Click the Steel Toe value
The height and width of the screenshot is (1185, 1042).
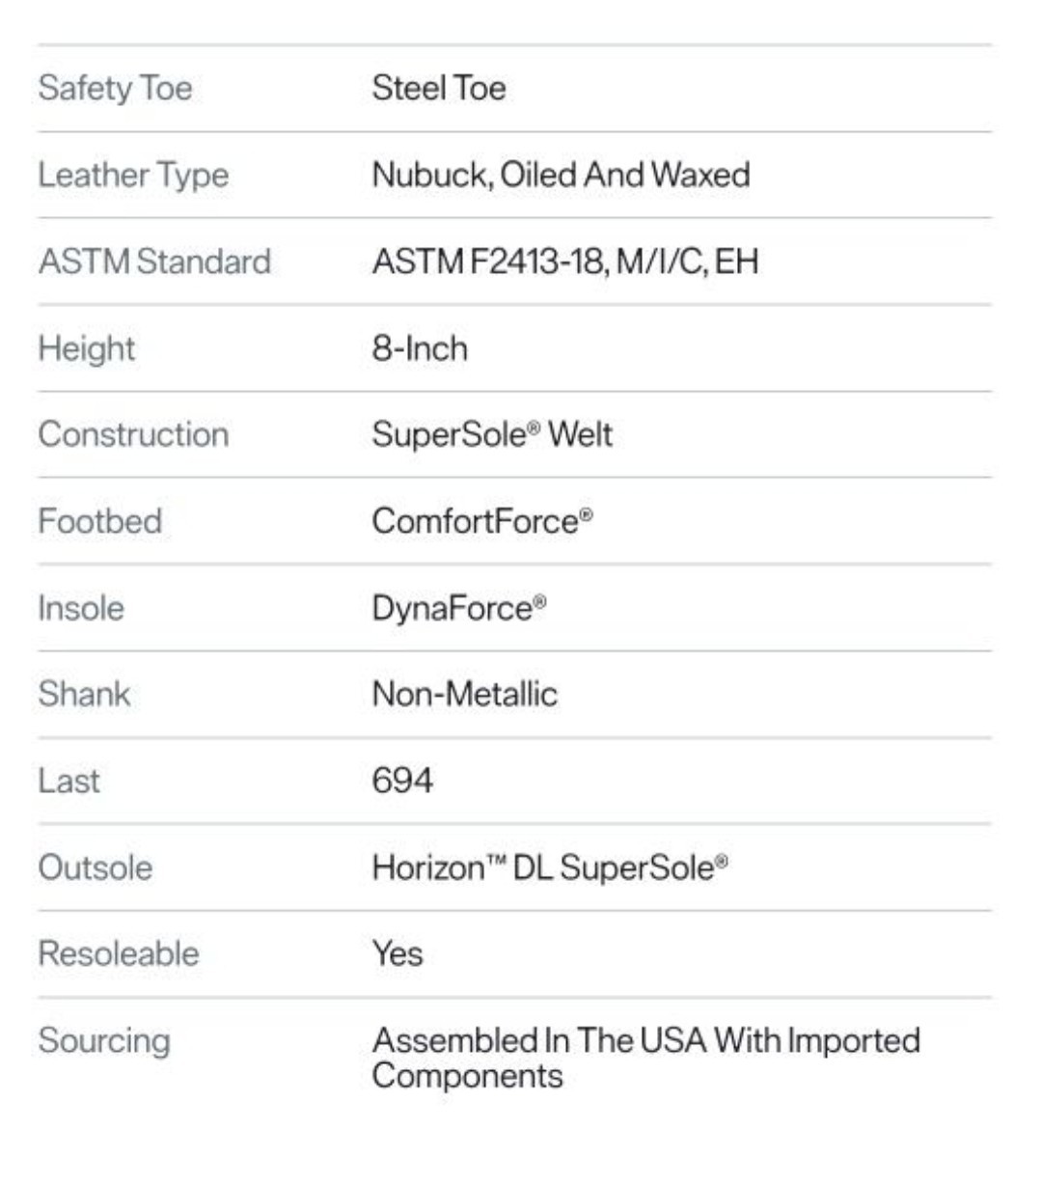pos(439,88)
